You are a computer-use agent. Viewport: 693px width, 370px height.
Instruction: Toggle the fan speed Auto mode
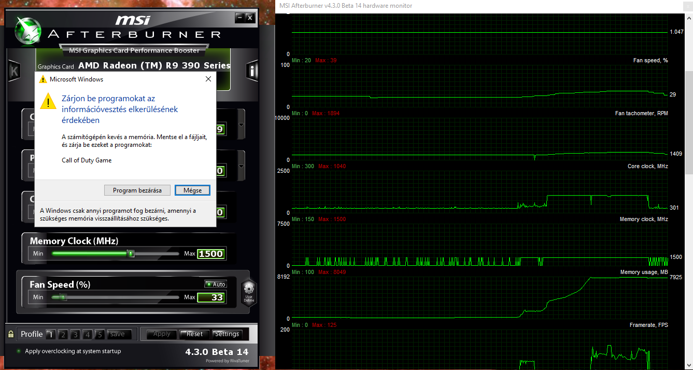point(216,284)
